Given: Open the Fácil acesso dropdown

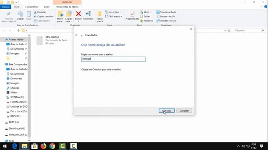Looking at the screenshot, I should click(113, 16).
